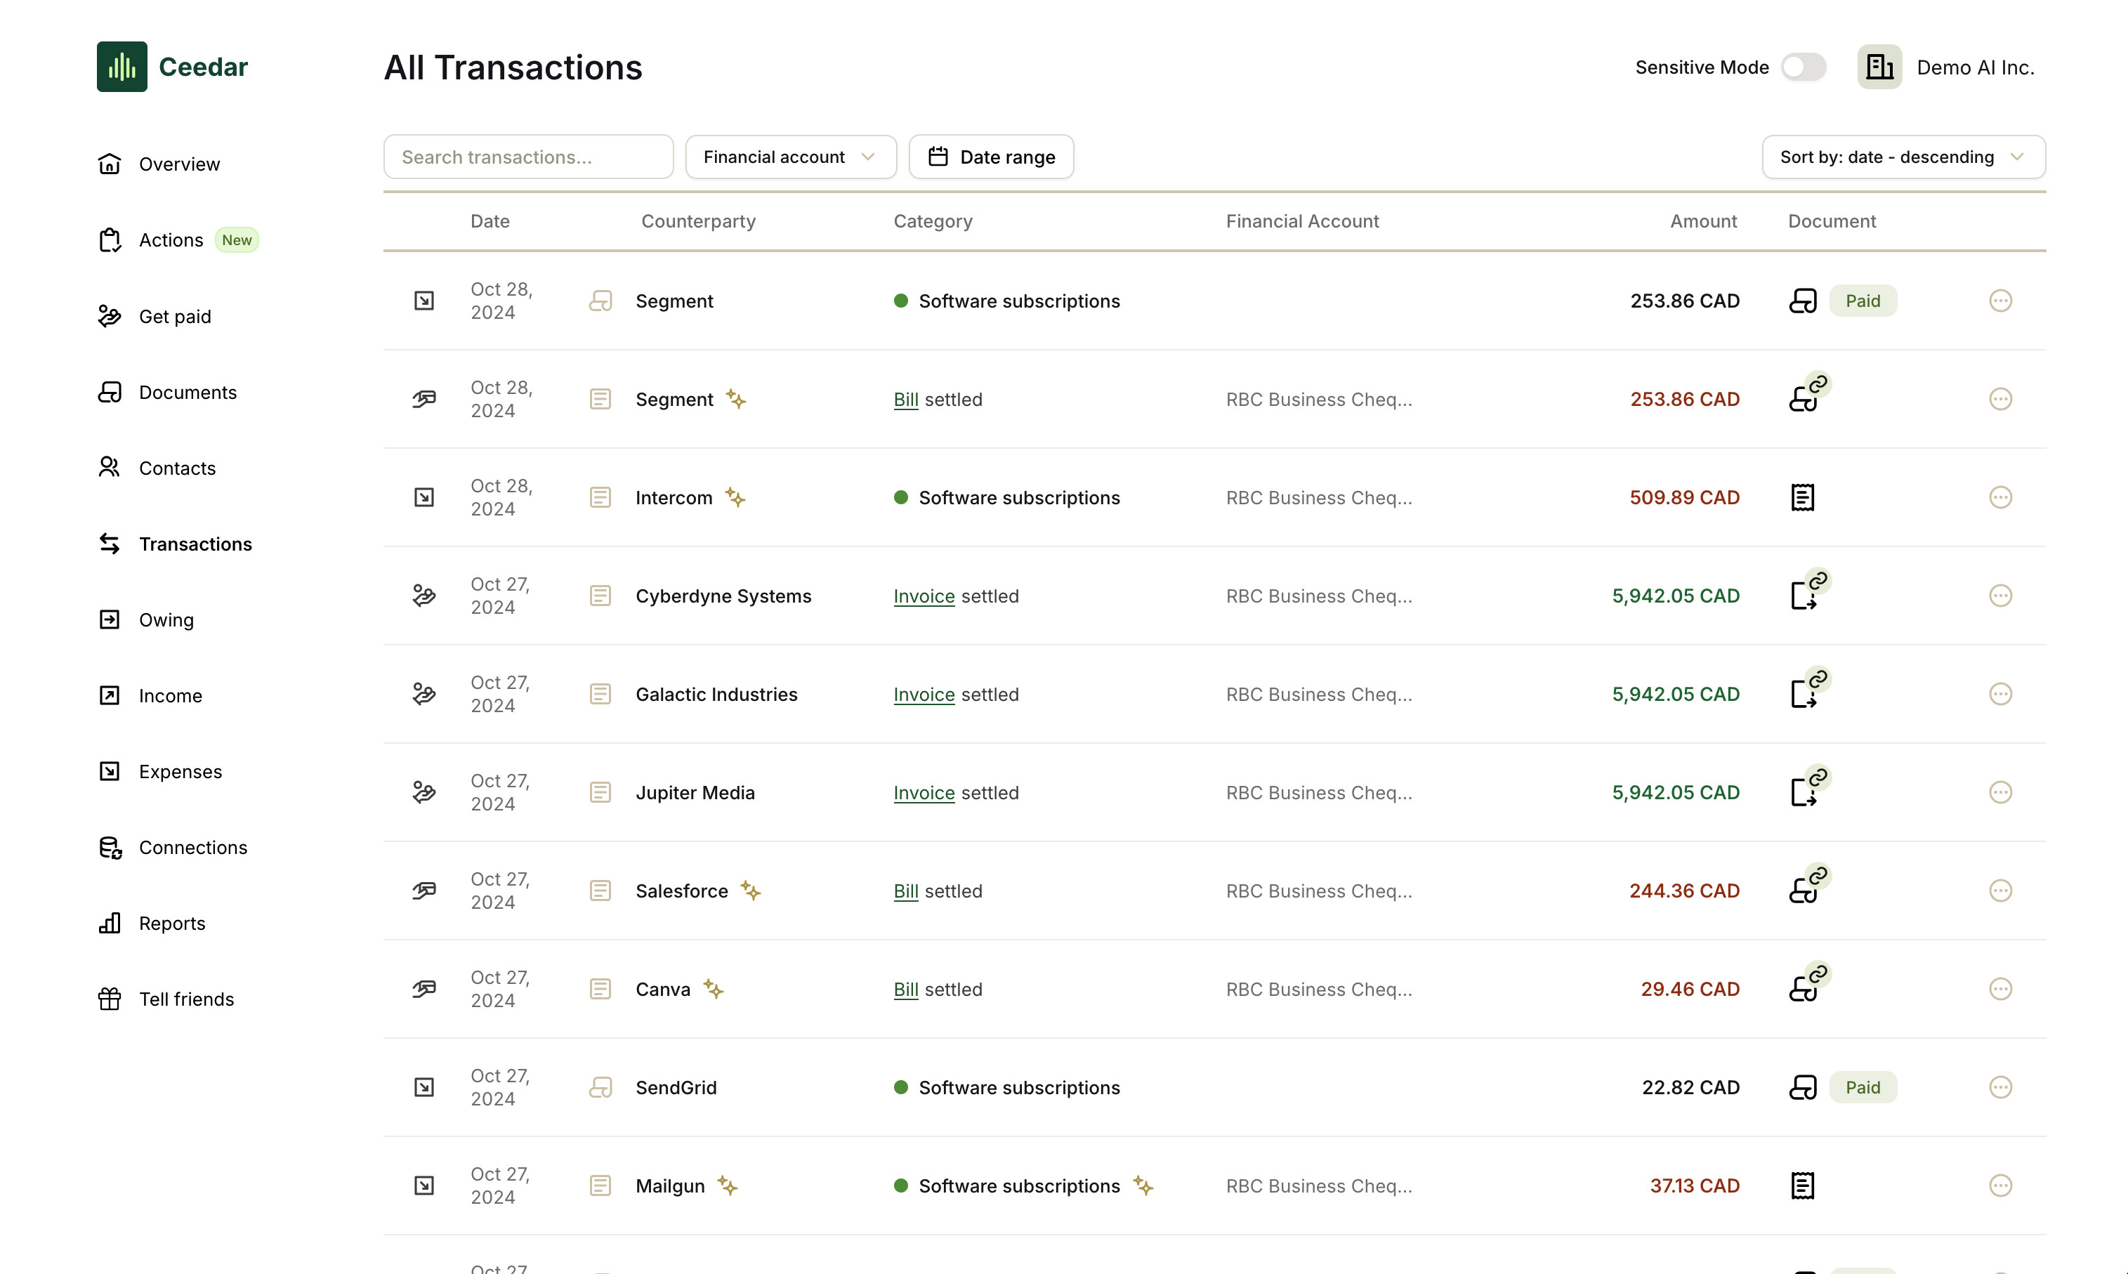Click the receipt document icon in Intercom row
The image size is (2128, 1274).
(x=1802, y=497)
